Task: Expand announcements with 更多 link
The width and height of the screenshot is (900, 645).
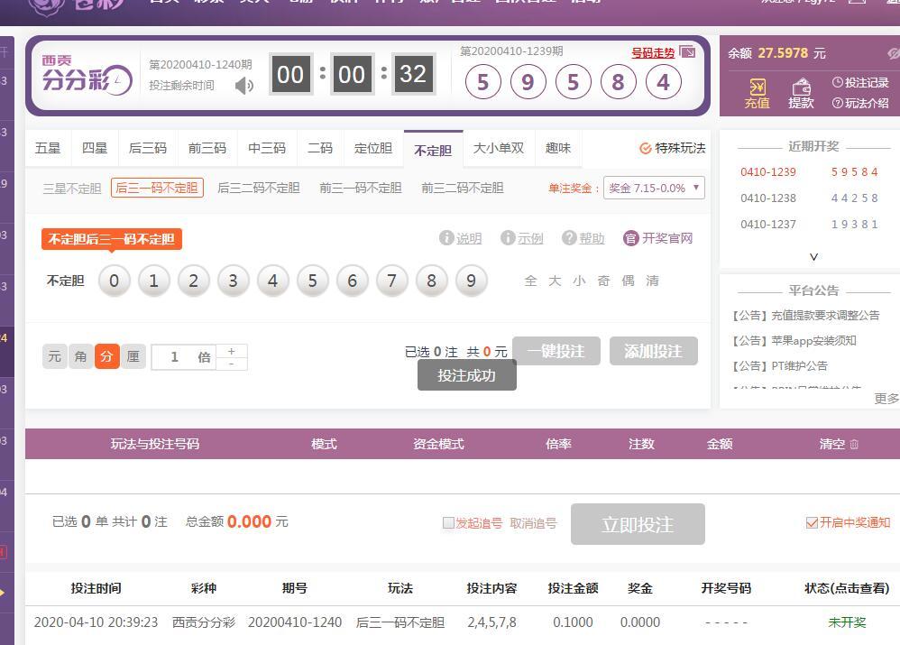Action: click(886, 398)
